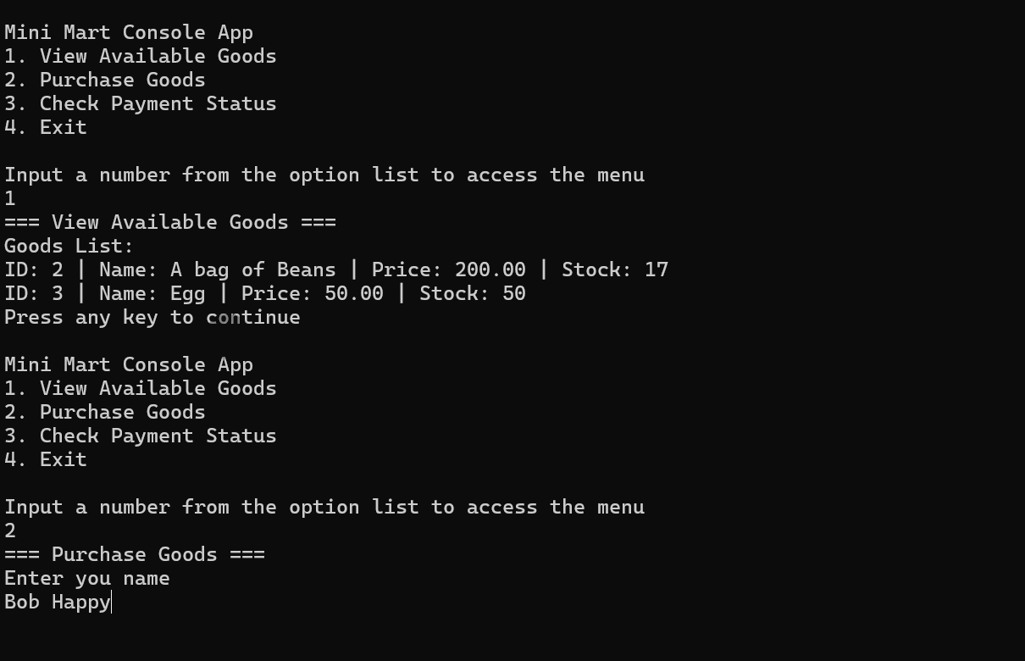The image size is (1025, 661).
Task: Click the "Stock: 17" value for Beans
Action: pos(615,269)
